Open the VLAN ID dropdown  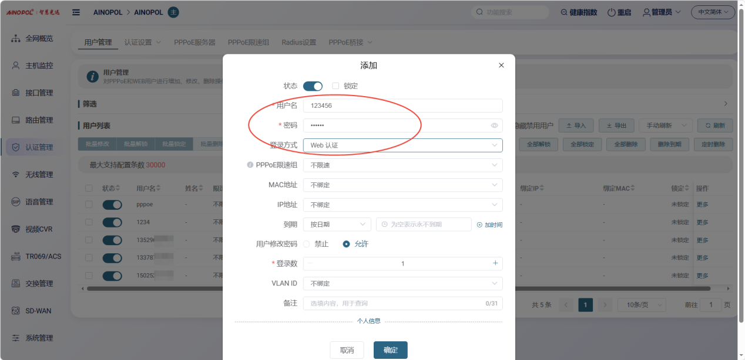tap(402, 284)
